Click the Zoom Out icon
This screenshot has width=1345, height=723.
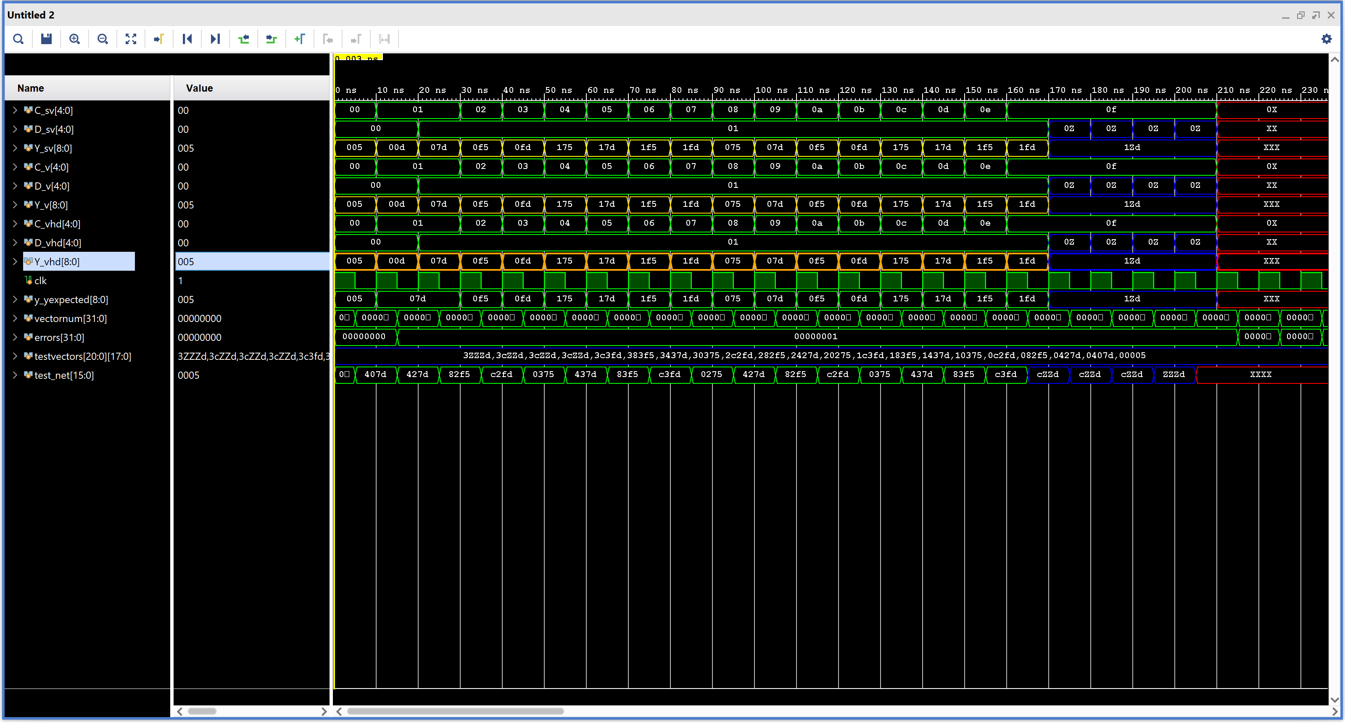click(103, 39)
